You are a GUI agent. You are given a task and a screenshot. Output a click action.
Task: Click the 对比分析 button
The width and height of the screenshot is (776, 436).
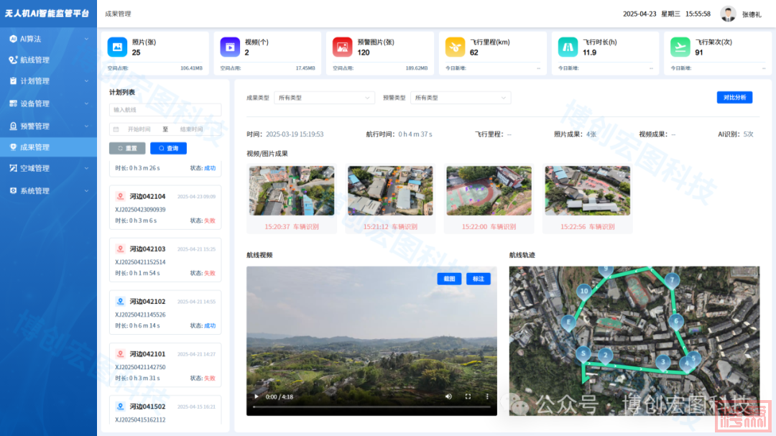734,97
